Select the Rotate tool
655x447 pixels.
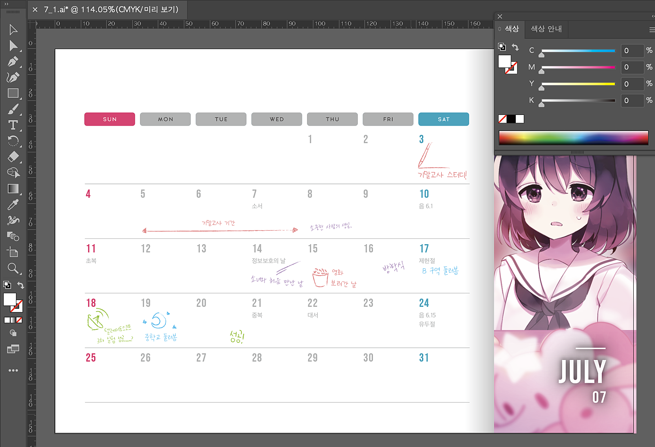click(x=13, y=141)
